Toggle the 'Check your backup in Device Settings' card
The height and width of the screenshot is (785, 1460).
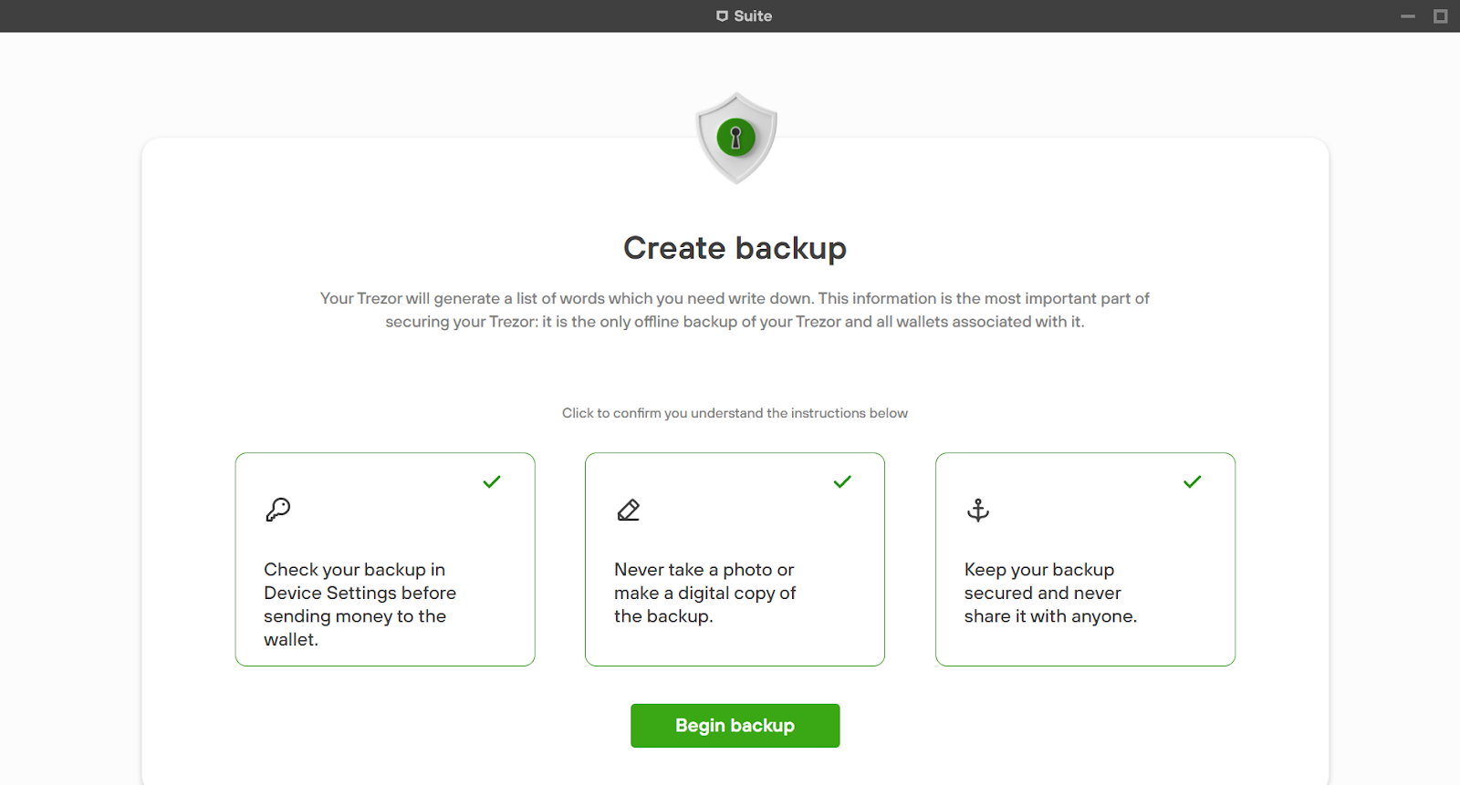385,559
